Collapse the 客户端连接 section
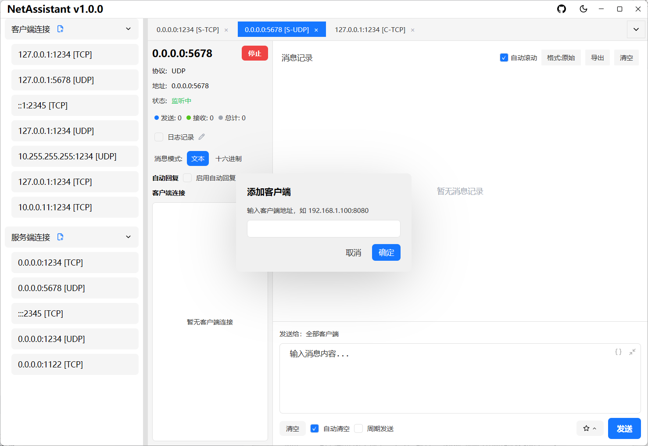648x446 pixels. (x=128, y=29)
